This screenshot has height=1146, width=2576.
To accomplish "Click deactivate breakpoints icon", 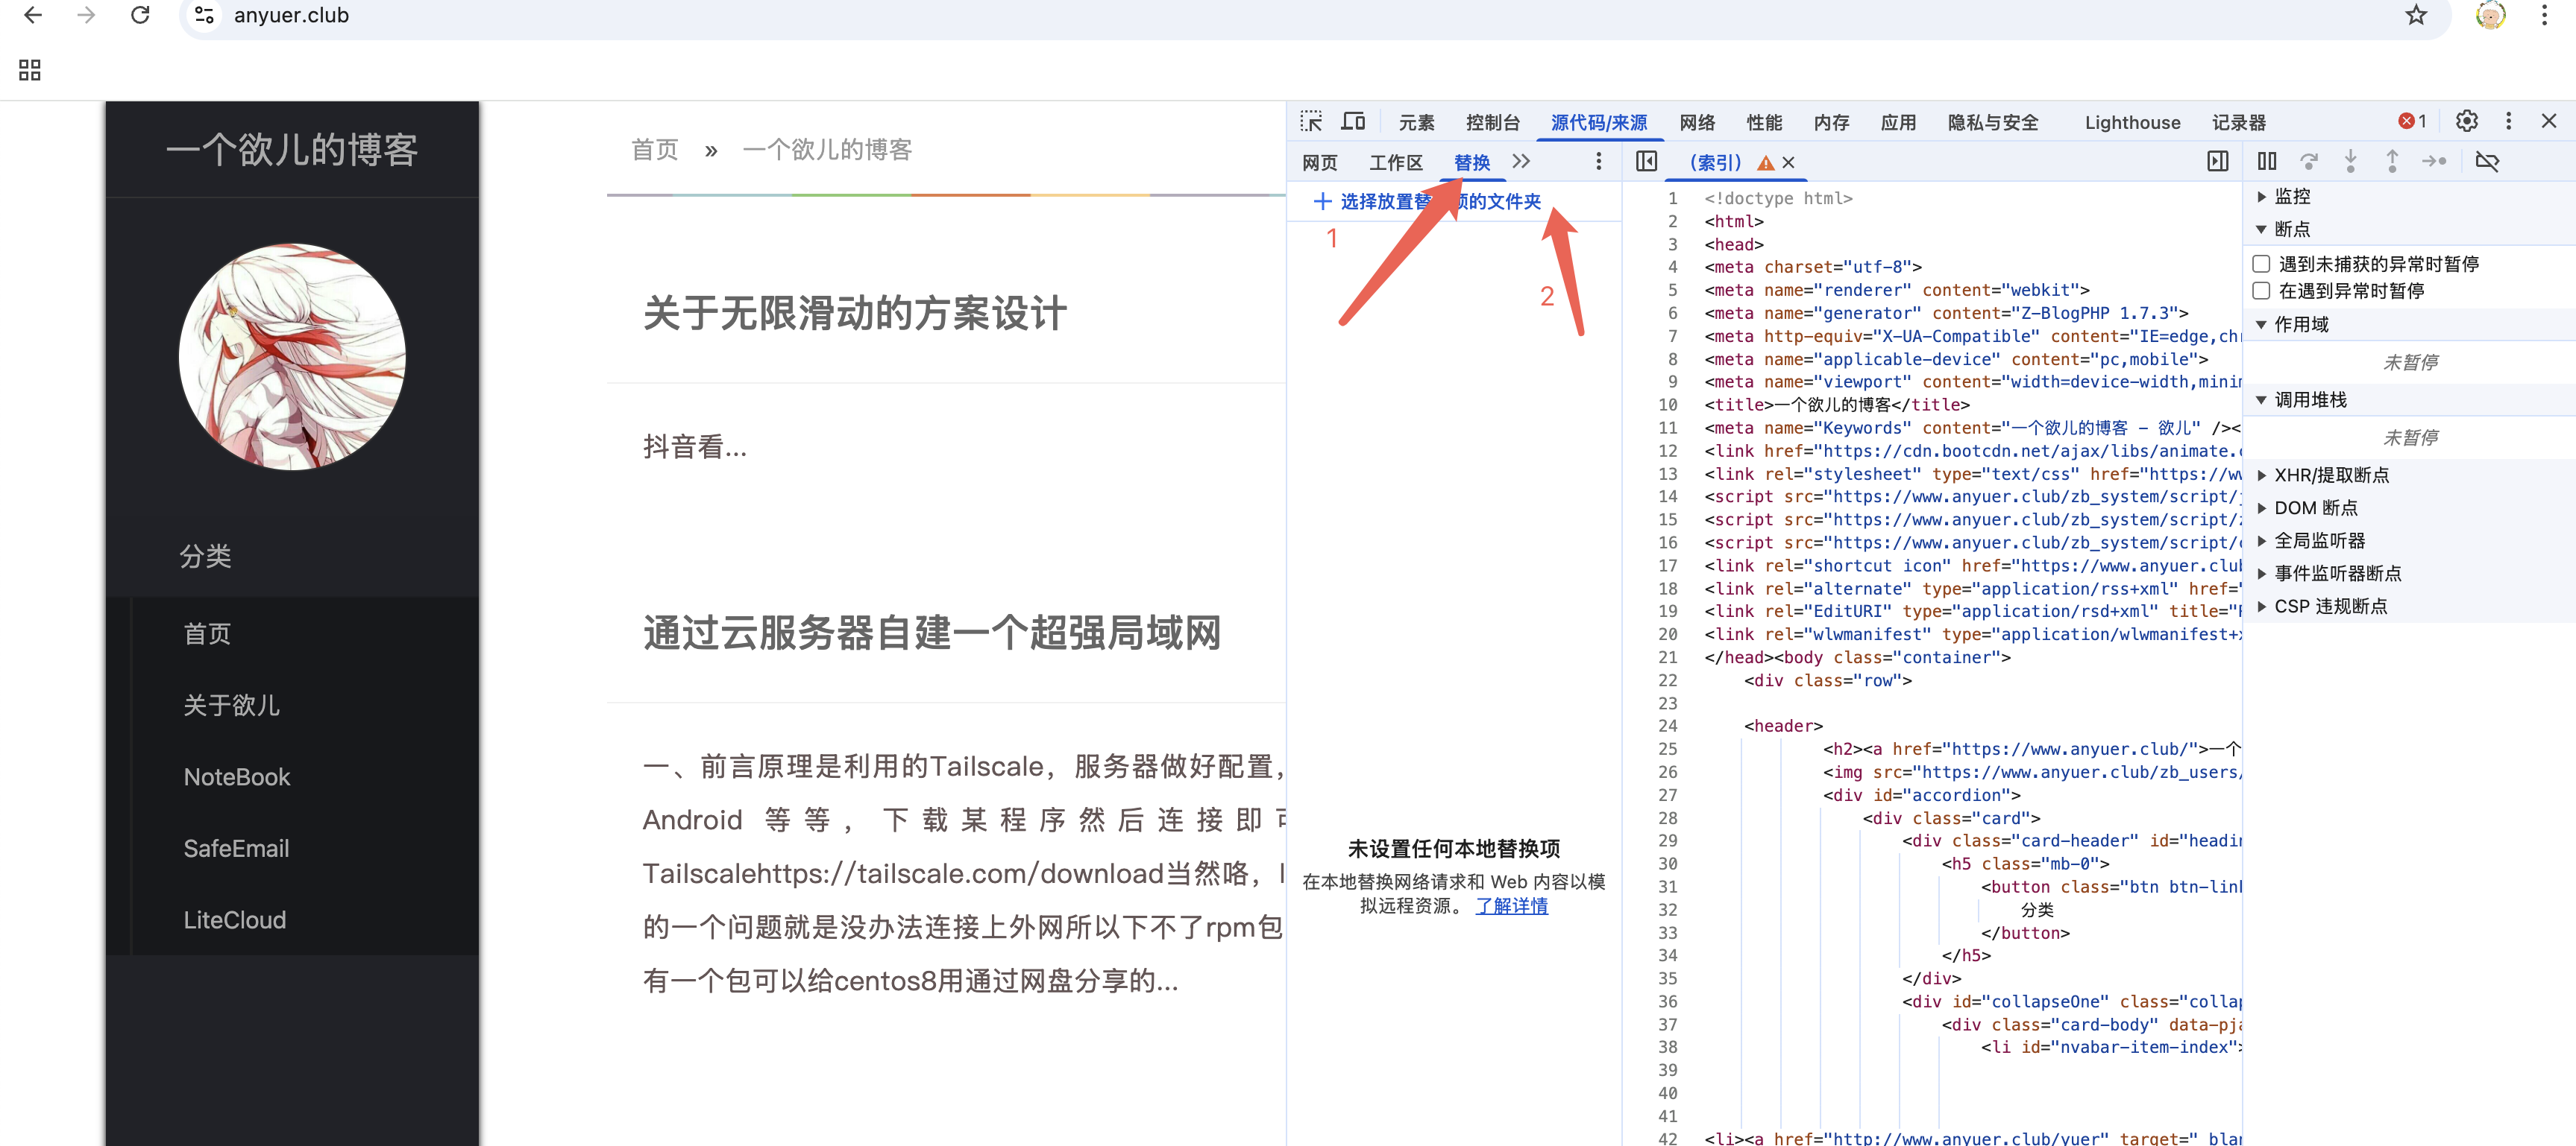I will [x=2487, y=162].
